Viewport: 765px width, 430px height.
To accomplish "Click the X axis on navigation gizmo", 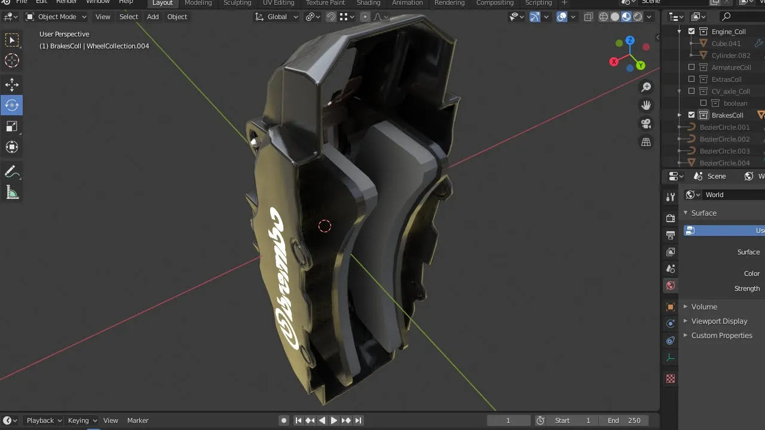I will [614, 62].
